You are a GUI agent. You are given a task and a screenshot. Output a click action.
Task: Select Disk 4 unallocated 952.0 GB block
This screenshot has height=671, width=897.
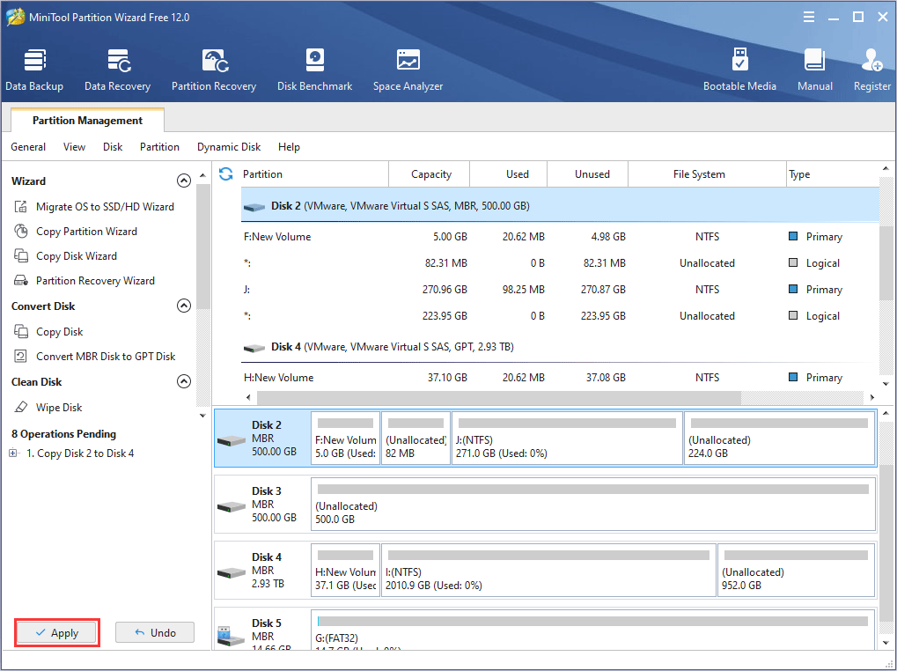coord(797,571)
